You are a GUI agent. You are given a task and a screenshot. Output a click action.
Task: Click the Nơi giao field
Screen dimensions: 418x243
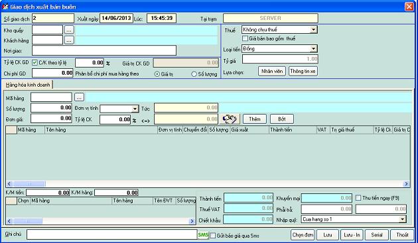(104, 50)
